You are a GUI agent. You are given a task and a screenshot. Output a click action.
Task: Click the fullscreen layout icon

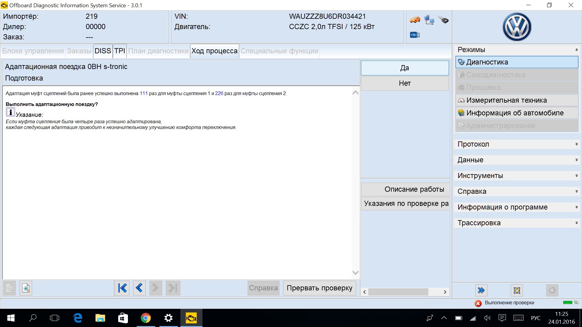pos(517,290)
